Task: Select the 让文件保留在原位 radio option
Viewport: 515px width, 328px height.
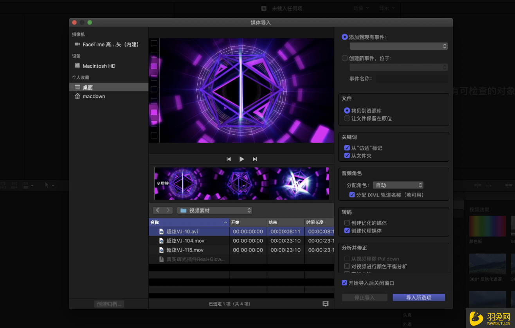Action: click(347, 118)
